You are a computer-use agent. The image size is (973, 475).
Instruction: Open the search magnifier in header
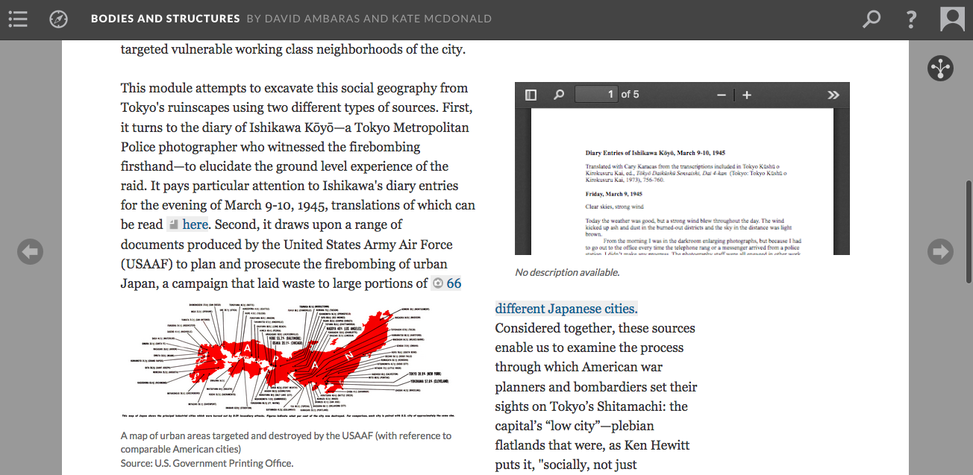click(x=871, y=19)
